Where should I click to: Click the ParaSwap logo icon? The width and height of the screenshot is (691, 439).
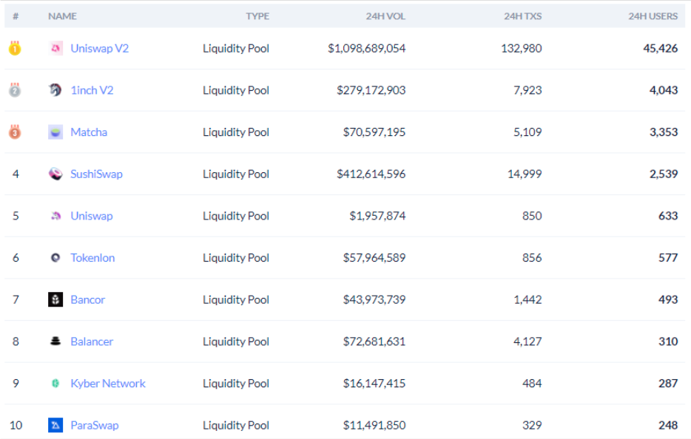pos(55,425)
